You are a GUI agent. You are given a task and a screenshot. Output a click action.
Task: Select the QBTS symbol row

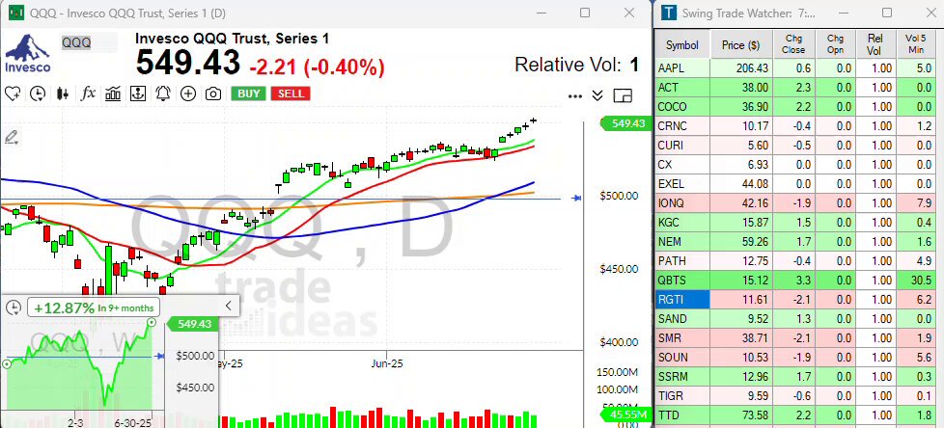point(796,281)
